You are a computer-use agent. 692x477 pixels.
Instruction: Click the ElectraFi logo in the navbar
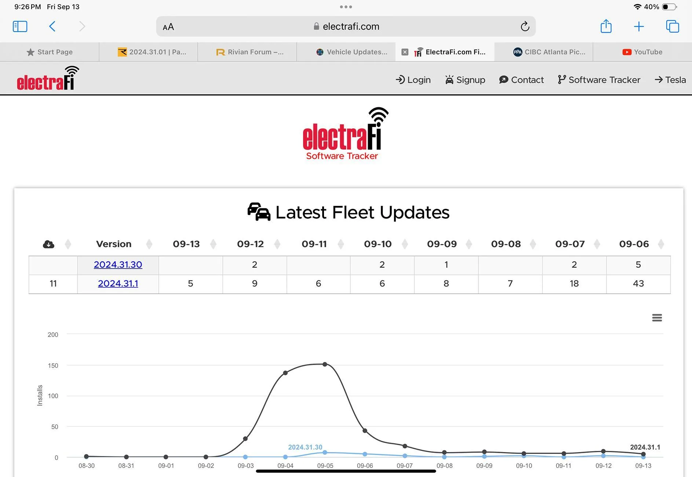click(48, 78)
